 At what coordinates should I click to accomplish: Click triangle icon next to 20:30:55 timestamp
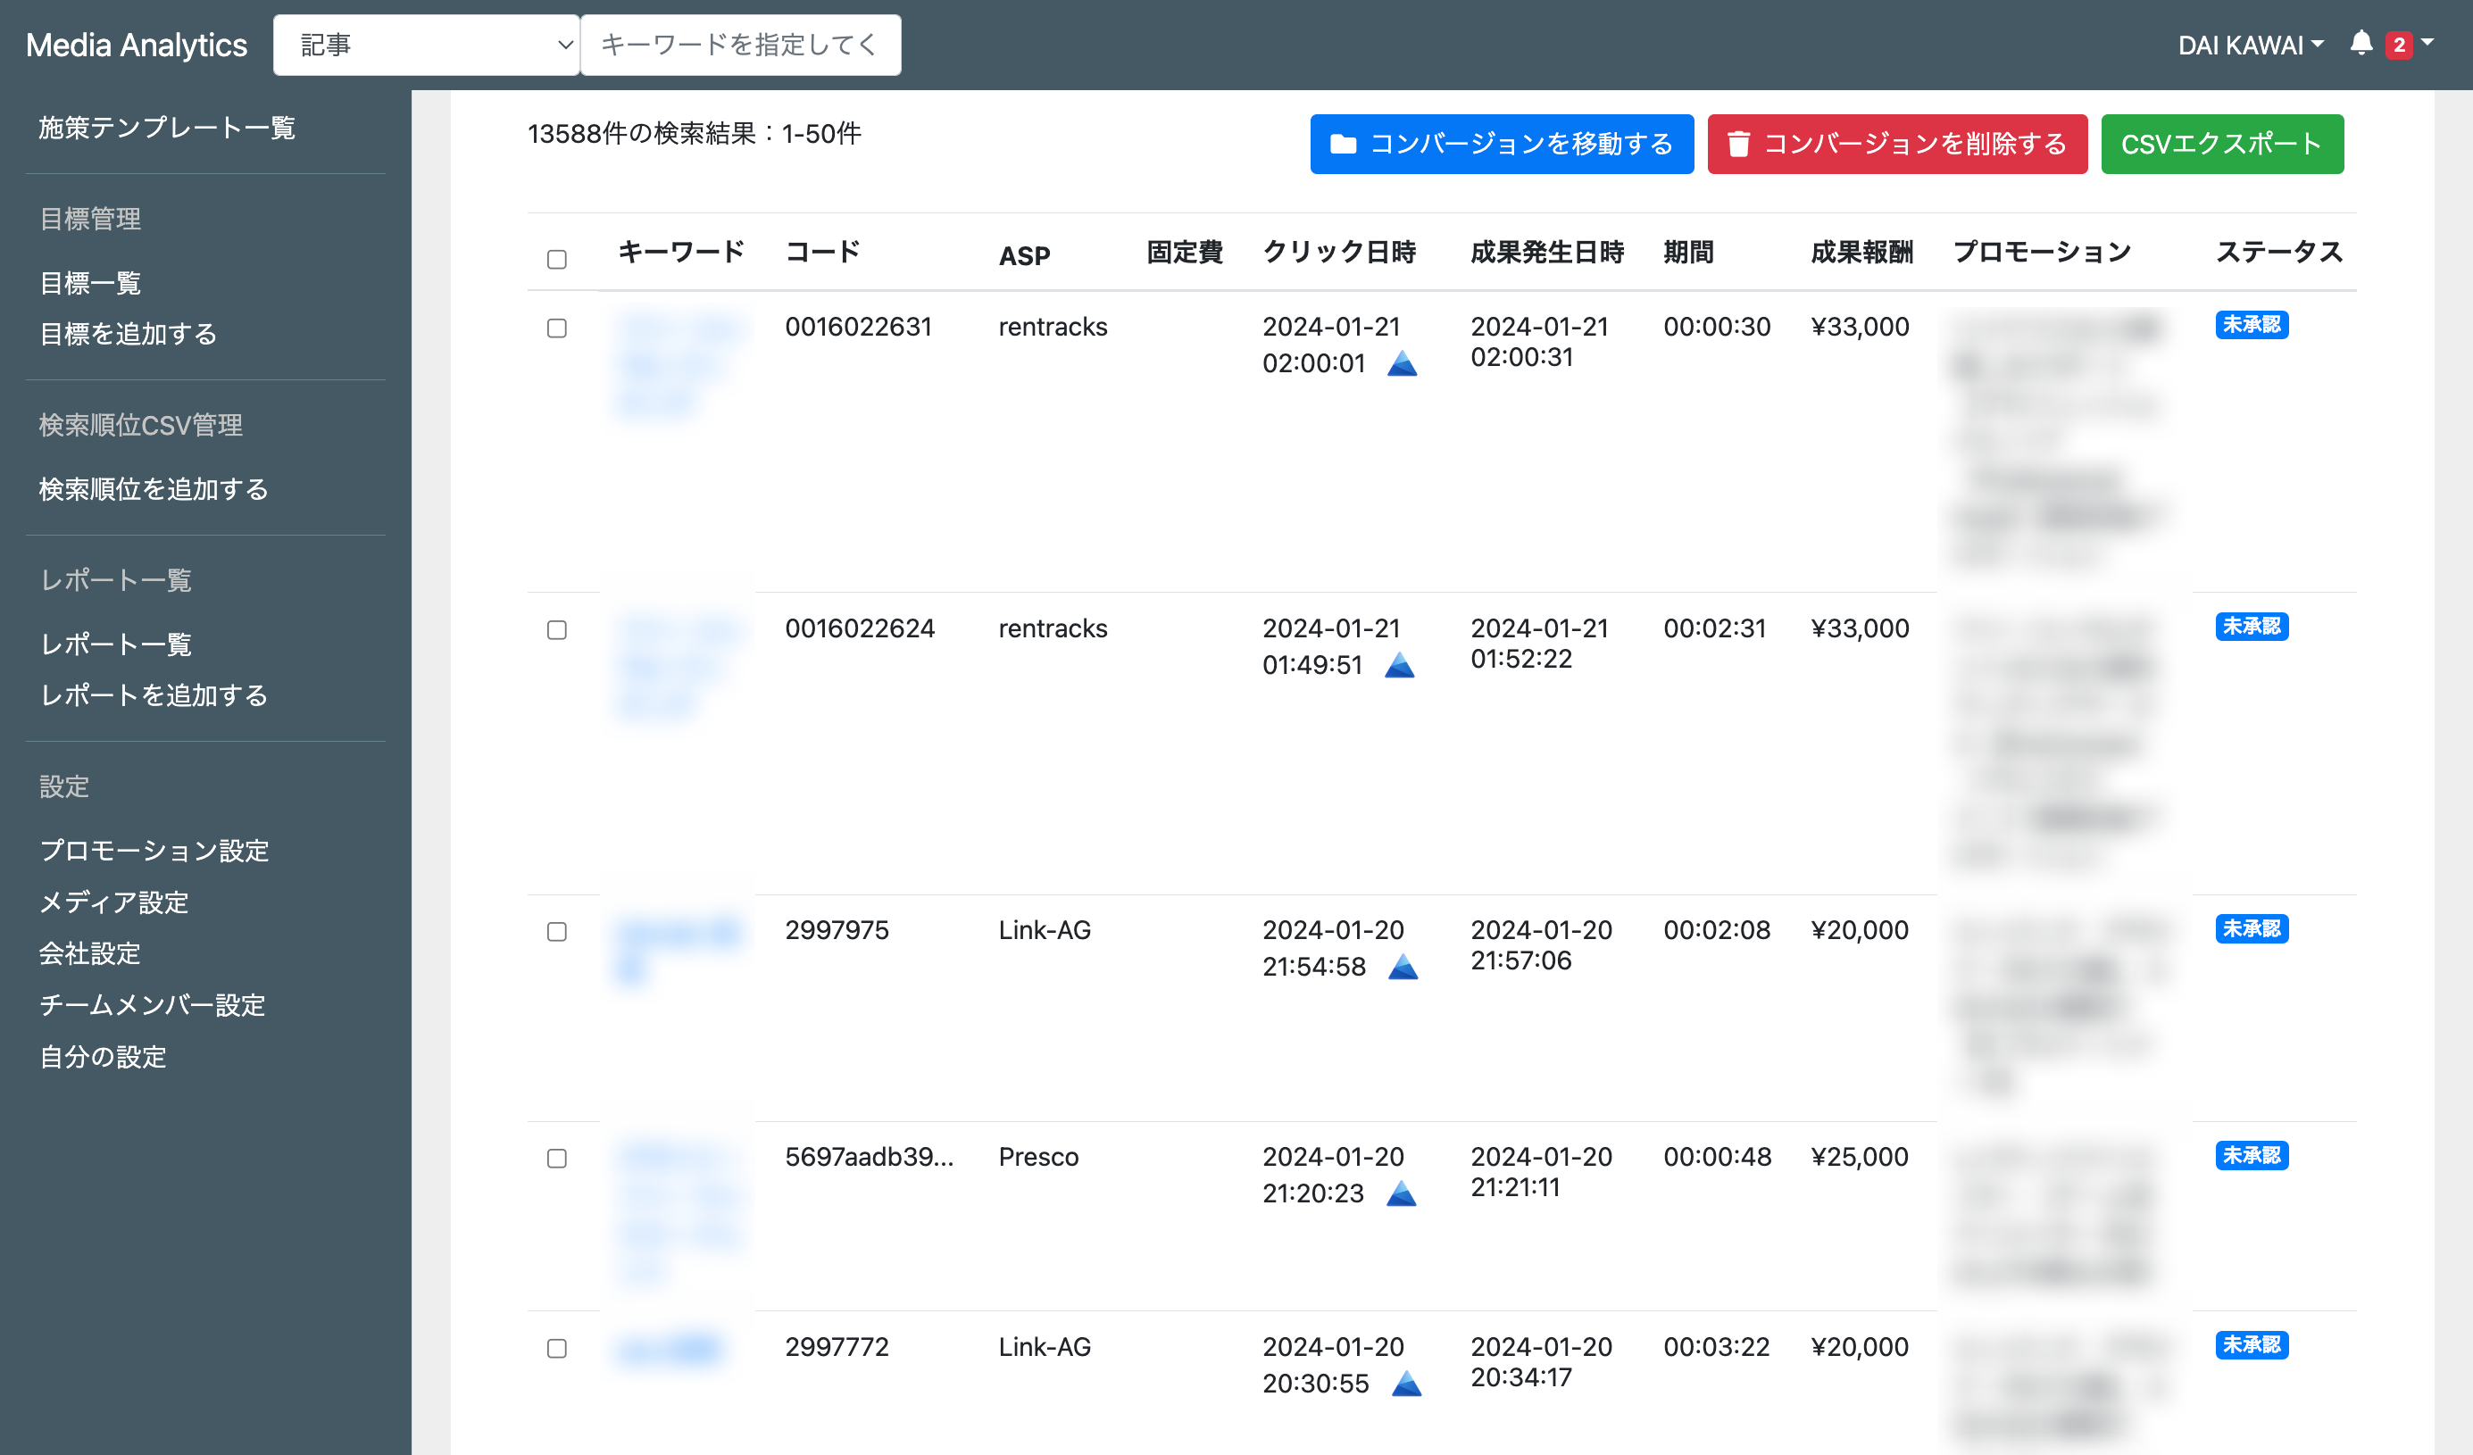click(1405, 1384)
